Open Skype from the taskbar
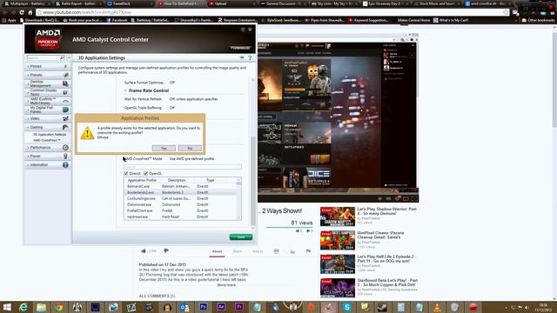 tap(346, 307)
